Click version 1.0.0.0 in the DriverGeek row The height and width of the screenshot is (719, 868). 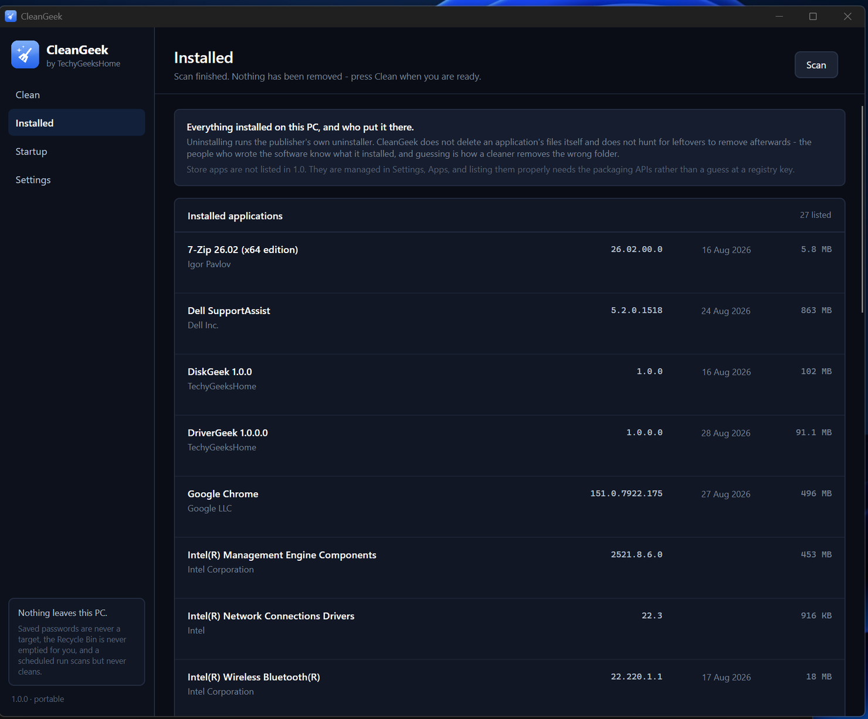pyautogui.click(x=645, y=432)
